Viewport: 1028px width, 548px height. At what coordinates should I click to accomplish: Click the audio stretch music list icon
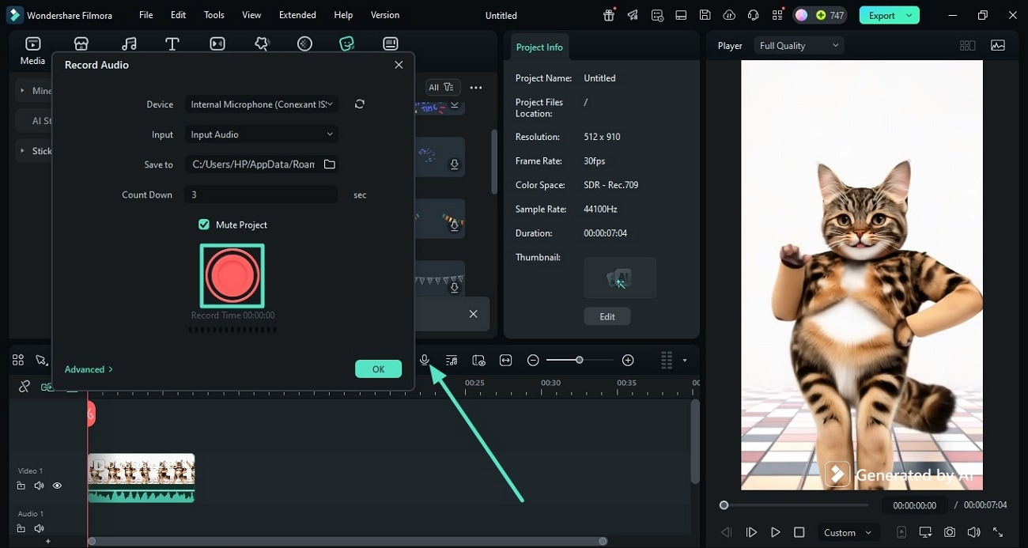pyautogui.click(x=452, y=360)
